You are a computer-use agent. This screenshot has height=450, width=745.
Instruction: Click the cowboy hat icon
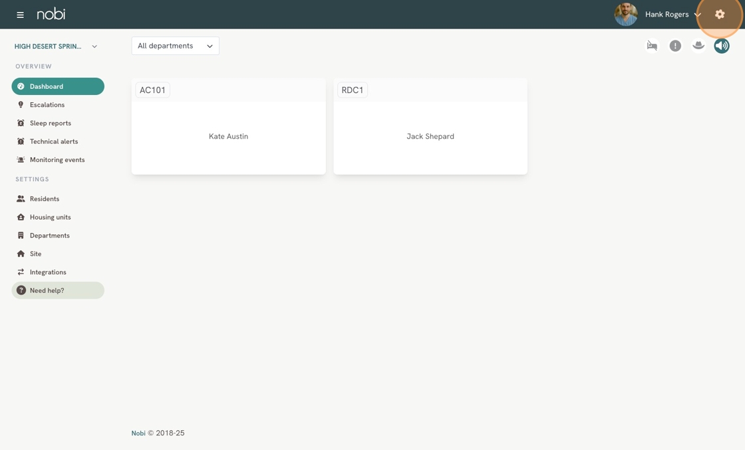pos(698,46)
